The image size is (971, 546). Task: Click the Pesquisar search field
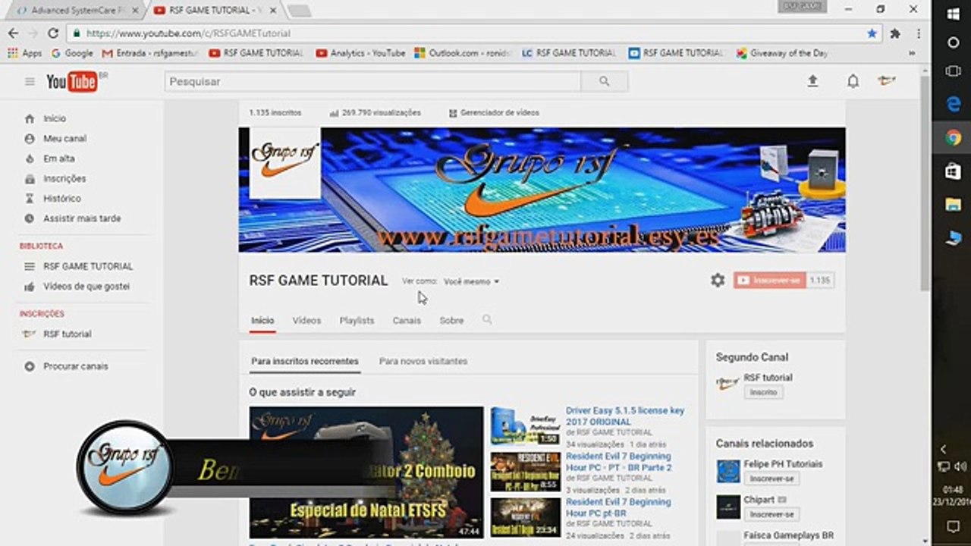pos(372,81)
